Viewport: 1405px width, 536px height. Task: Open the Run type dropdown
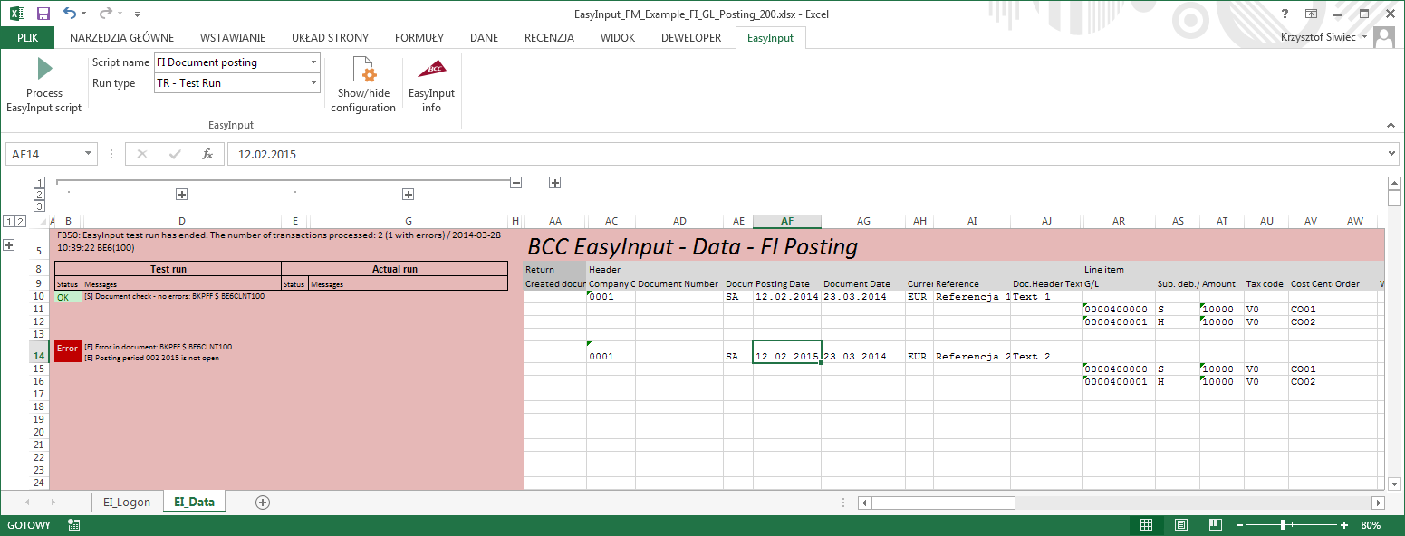[x=313, y=82]
